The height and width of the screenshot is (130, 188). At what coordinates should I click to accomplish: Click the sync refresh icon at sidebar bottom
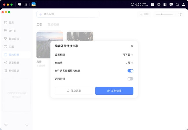pos(27,124)
